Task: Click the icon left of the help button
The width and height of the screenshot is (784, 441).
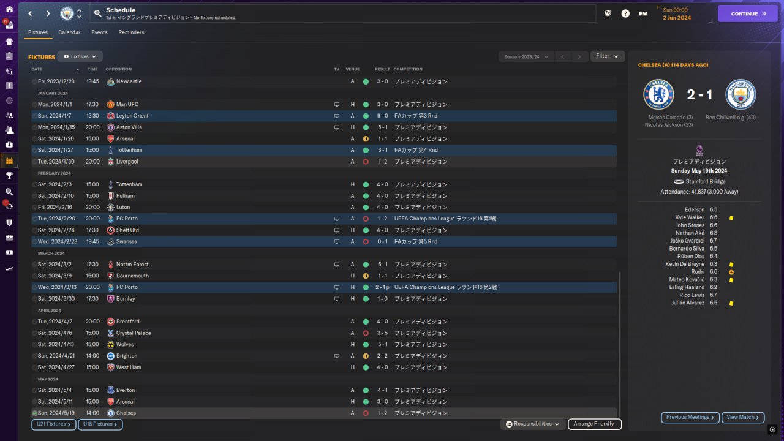Action: [x=608, y=13]
